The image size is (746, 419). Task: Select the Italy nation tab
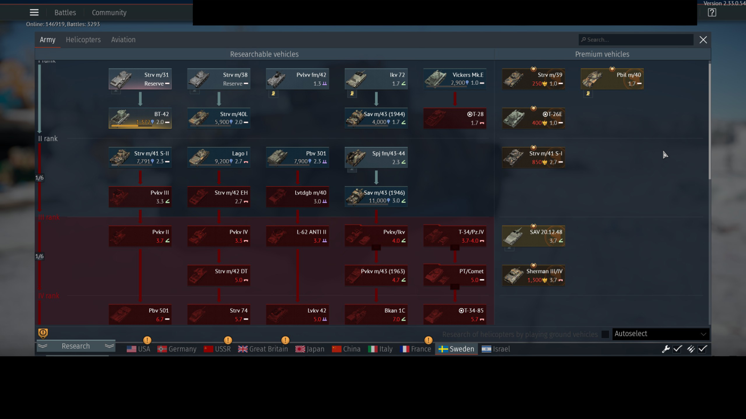coord(380,349)
